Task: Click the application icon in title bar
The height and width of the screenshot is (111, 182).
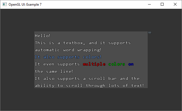Action: point(5,5)
